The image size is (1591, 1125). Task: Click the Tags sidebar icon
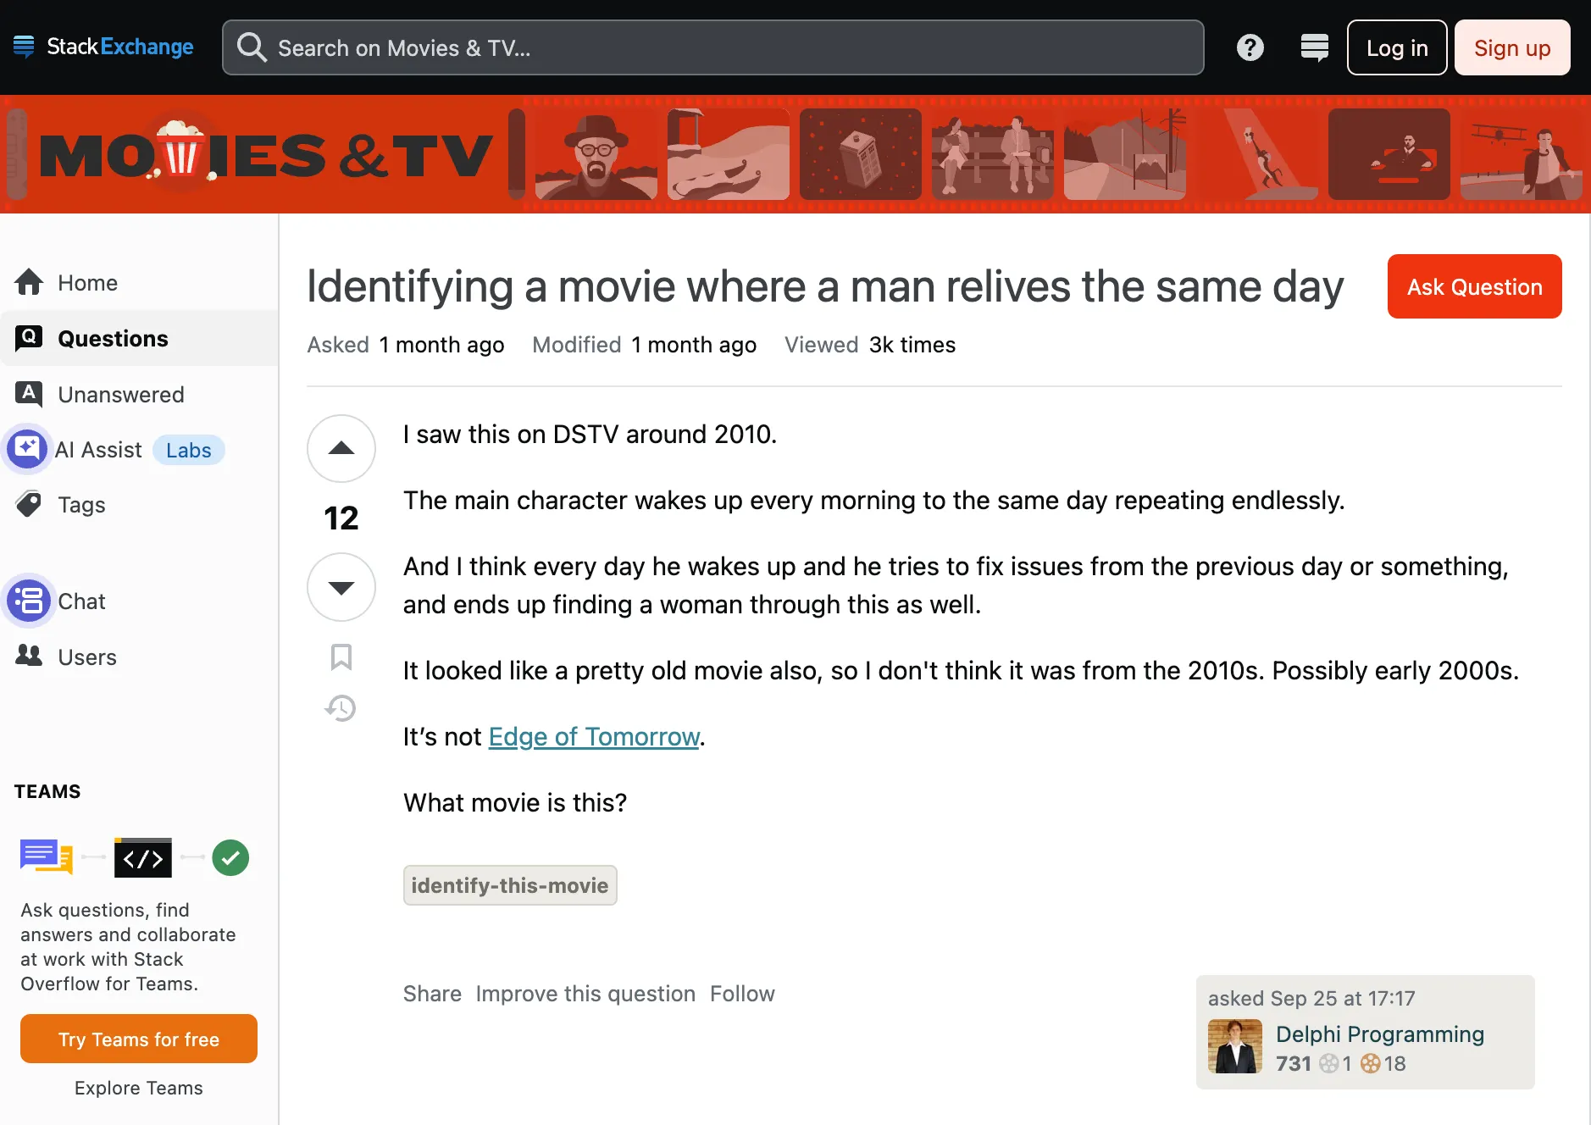click(x=30, y=504)
